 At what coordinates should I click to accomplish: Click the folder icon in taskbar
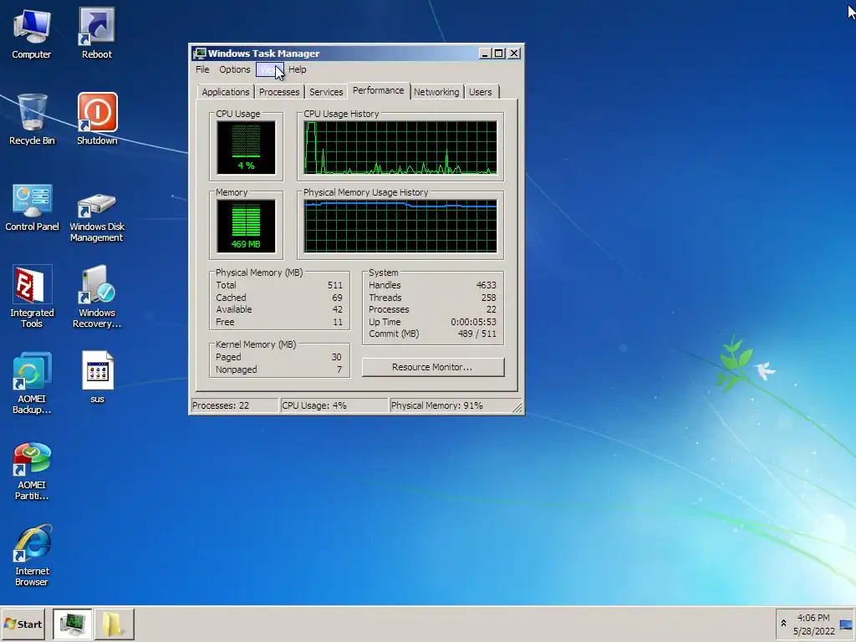(114, 624)
